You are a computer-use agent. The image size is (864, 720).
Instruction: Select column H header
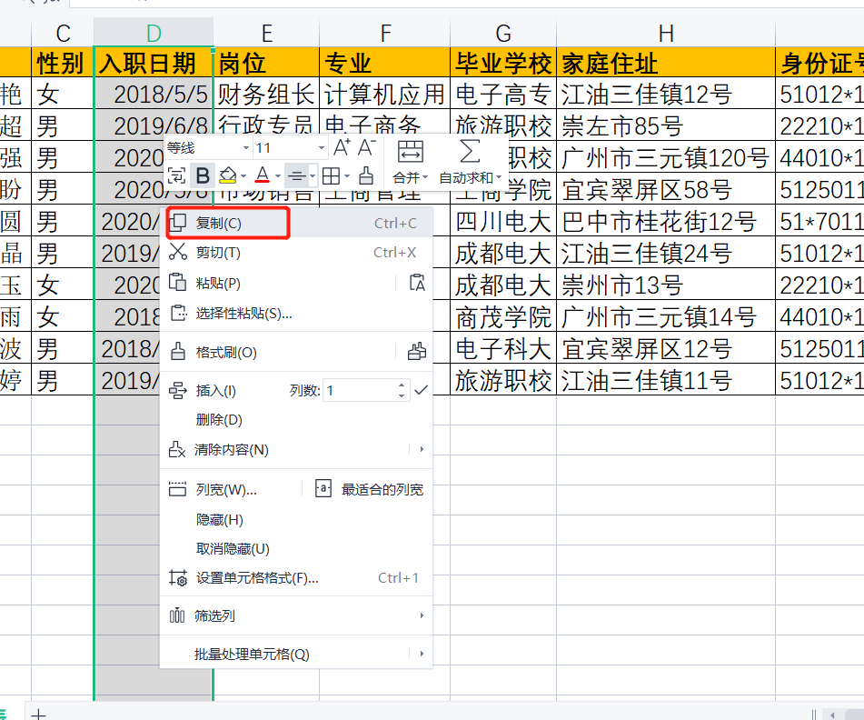click(666, 33)
